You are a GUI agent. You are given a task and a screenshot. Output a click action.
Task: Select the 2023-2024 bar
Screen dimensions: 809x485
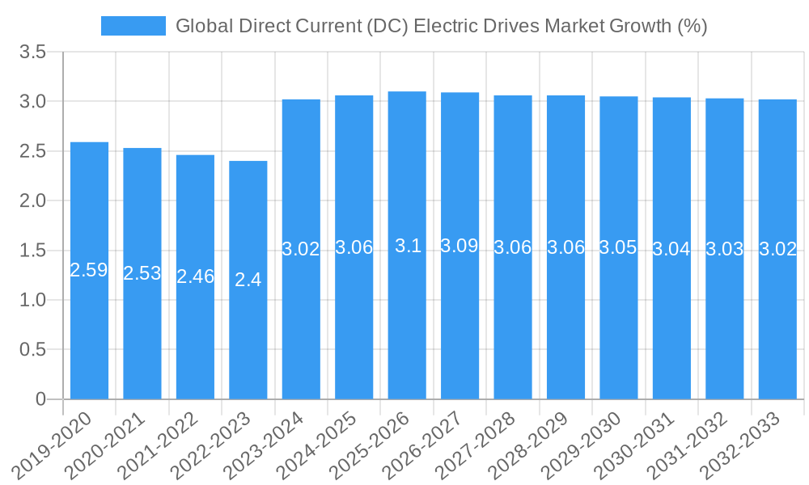tap(301, 250)
